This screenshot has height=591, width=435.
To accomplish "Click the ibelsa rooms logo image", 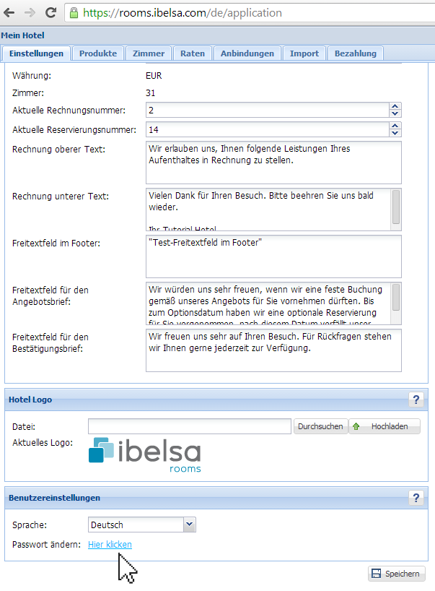I will 144,454.
